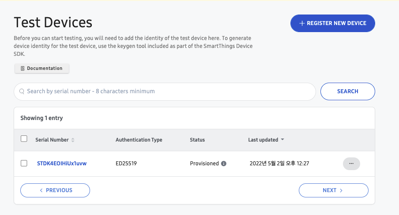Click the Documentation page icon
Screen dimensions: 399x215
click(23, 69)
